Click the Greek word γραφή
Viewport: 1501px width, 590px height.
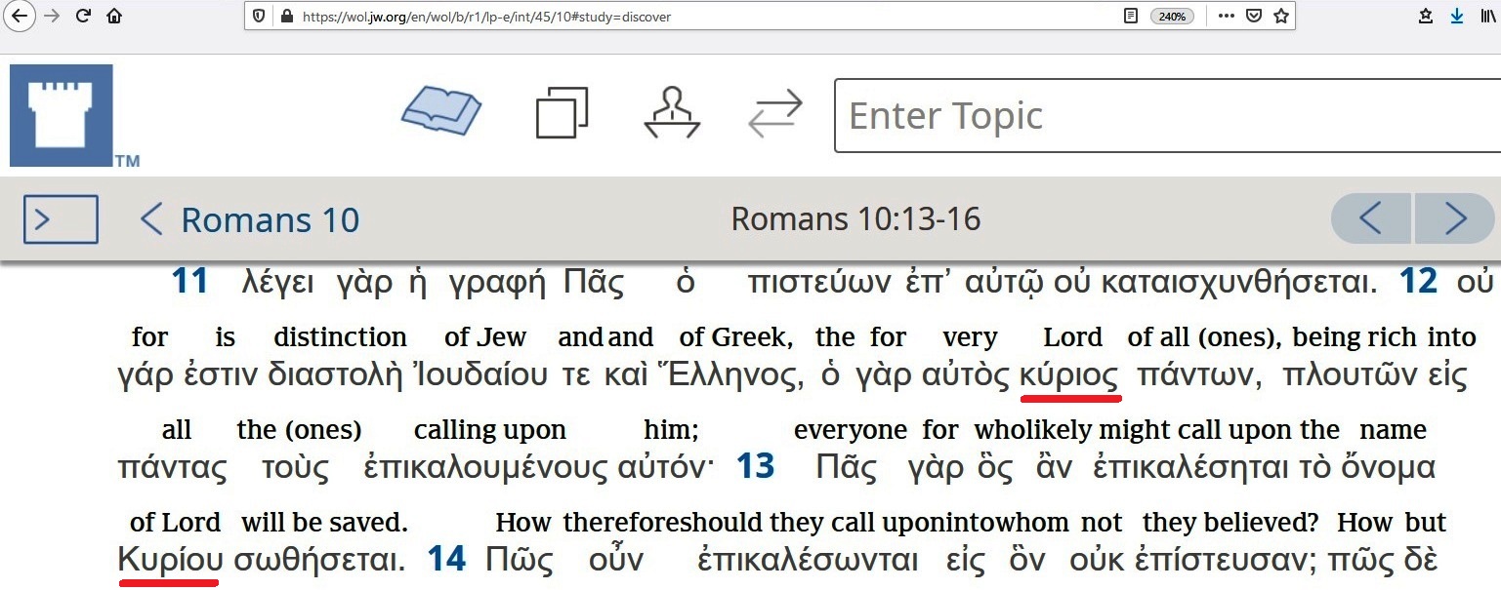497,284
